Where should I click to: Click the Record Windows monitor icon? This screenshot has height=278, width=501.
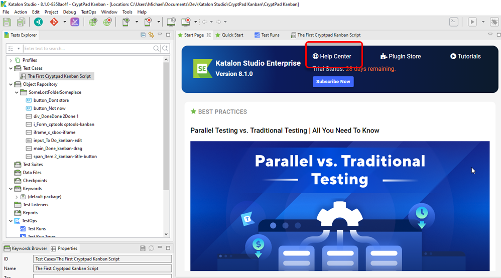click(186, 22)
